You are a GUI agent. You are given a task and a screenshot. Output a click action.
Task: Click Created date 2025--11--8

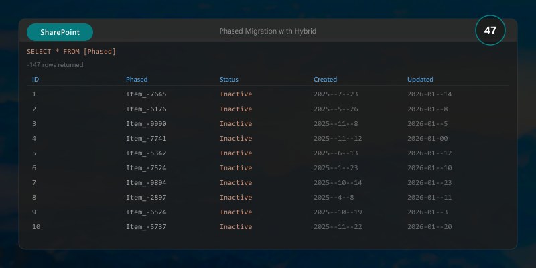(336, 123)
